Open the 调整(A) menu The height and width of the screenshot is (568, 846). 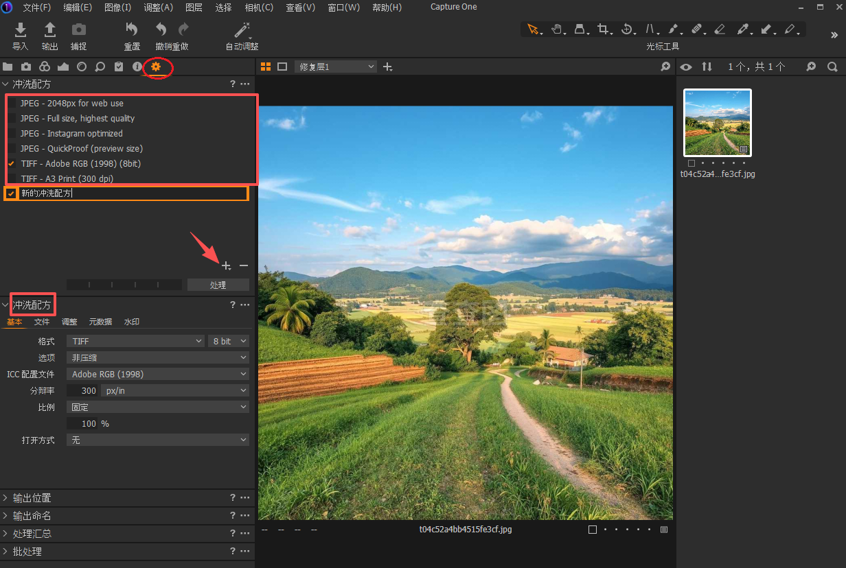159,8
